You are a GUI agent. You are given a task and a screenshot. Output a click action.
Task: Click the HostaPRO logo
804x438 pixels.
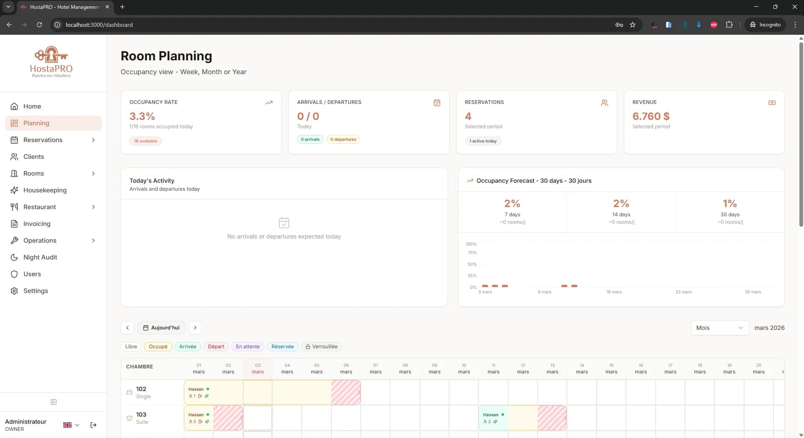pos(51,61)
